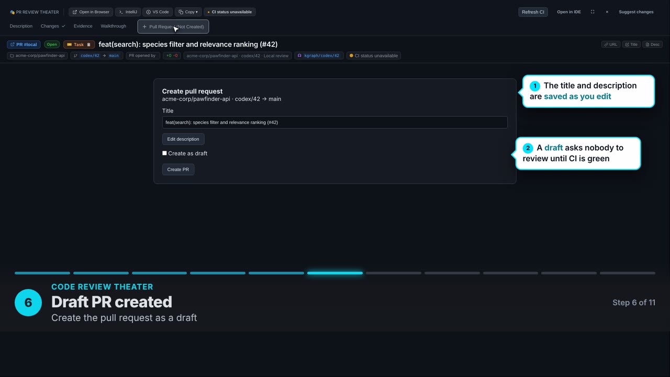Click the +0 -0 diff stats chip
Viewport: 670px width, 377px height.
[x=172, y=56]
